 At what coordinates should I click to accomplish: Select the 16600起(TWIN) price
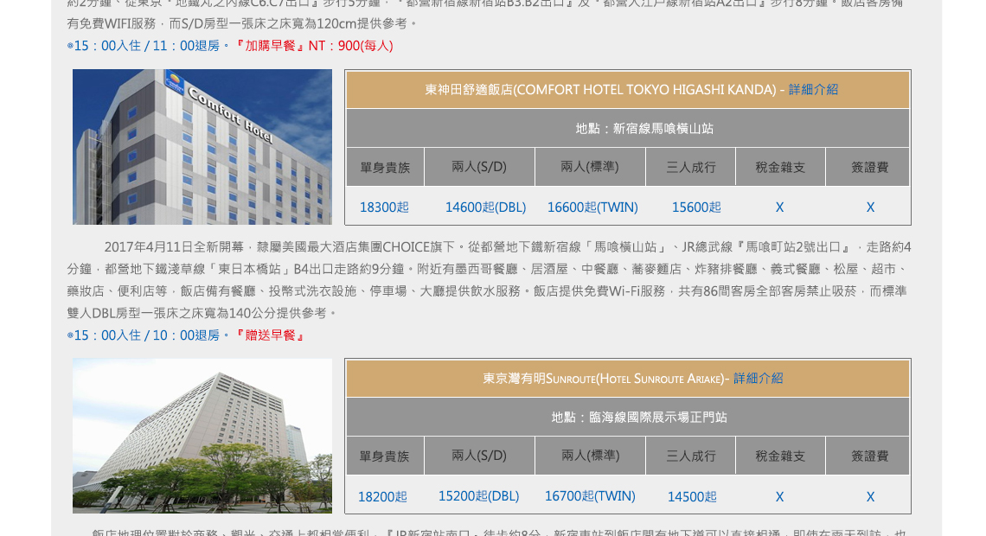(592, 207)
